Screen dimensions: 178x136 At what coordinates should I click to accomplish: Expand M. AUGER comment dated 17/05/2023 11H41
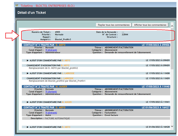coord(27,102)
